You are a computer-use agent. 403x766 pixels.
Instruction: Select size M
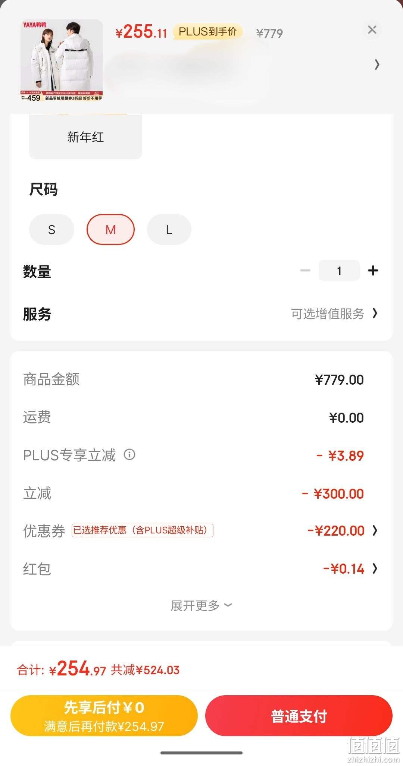coord(110,229)
